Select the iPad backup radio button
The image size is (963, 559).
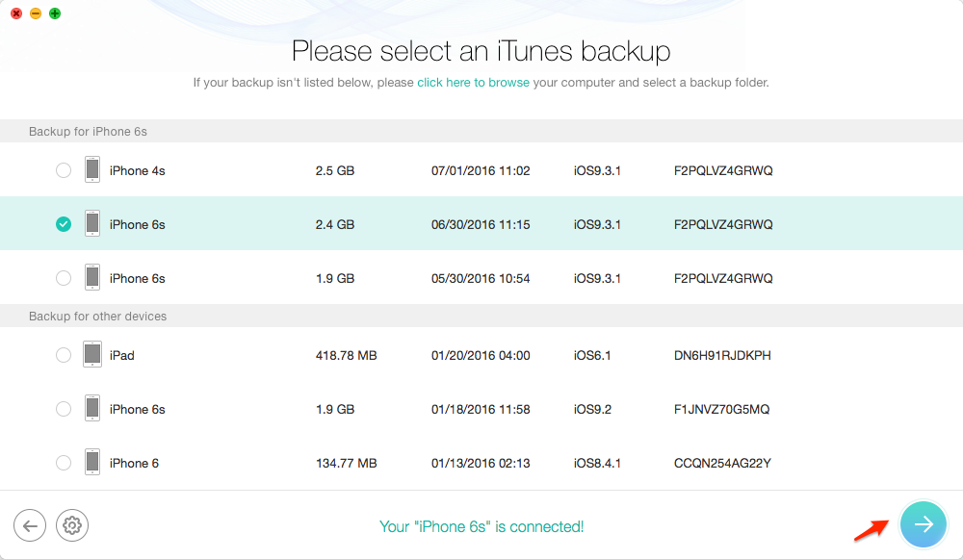tap(64, 355)
